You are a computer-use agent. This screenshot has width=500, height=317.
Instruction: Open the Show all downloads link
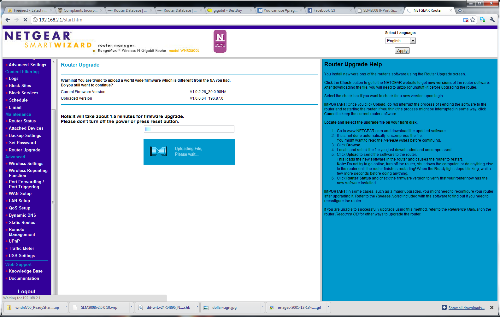point(466,308)
